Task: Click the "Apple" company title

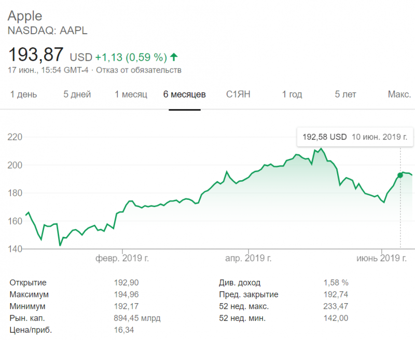Action: 25,16
